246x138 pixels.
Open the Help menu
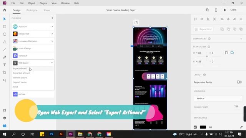click(x=76, y=3)
